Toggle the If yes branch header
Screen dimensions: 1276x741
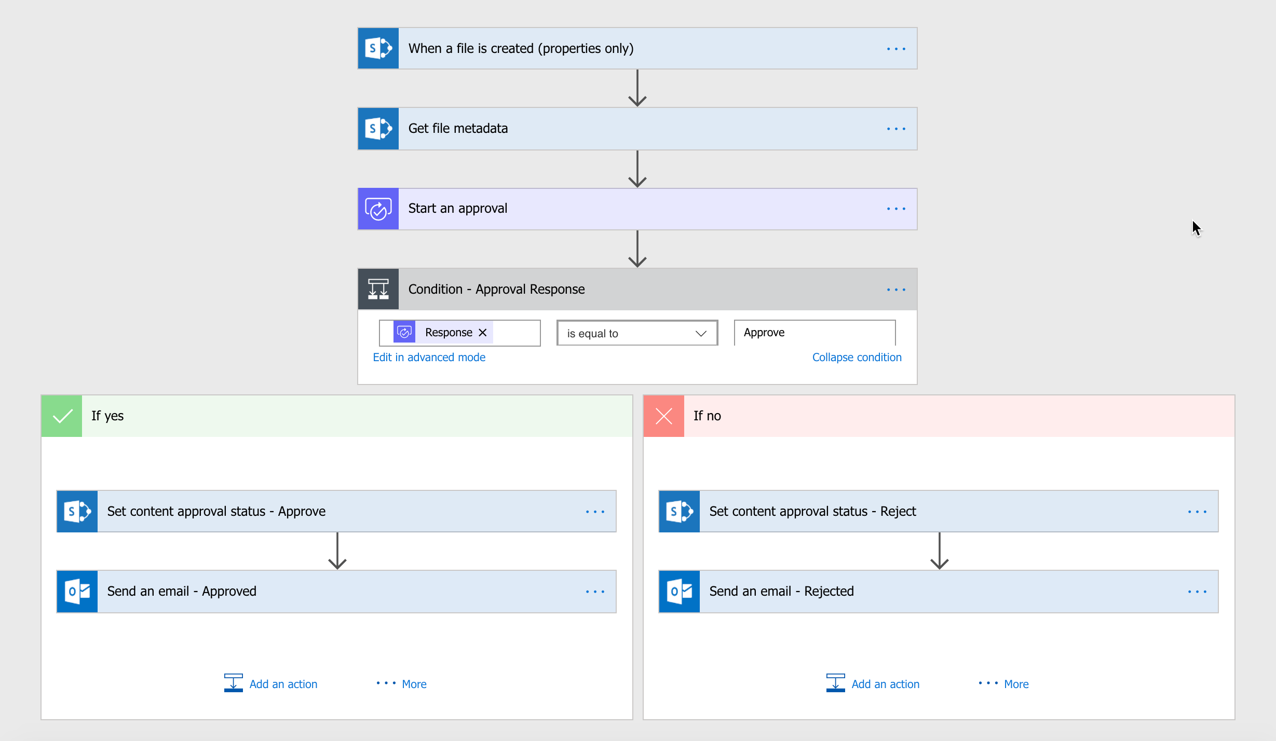click(x=339, y=415)
